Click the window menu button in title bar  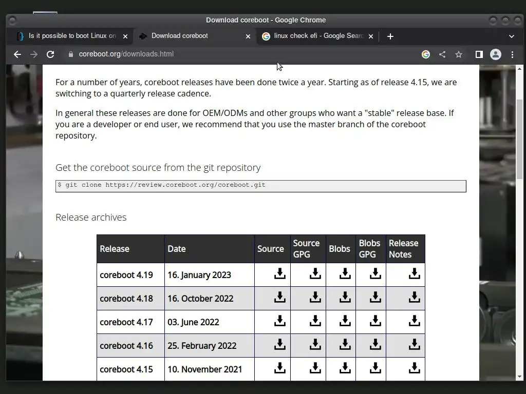click(12, 21)
